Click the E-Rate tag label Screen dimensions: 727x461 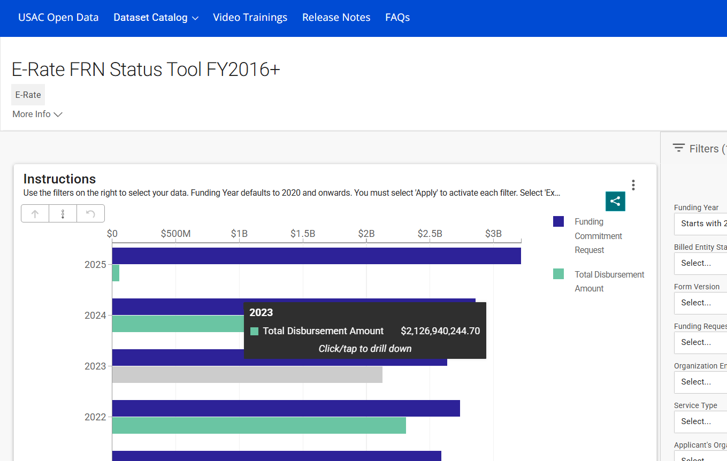coord(28,95)
